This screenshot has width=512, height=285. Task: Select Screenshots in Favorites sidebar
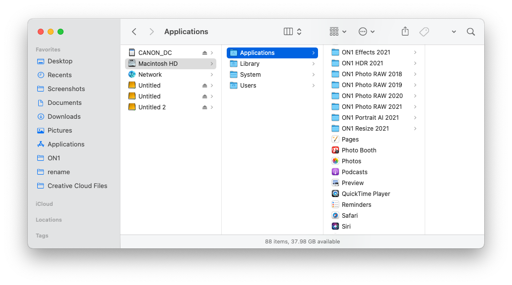pyautogui.click(x=66, y=89)
